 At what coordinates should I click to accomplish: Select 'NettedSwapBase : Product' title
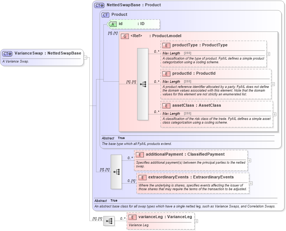[x=134, y=5]
